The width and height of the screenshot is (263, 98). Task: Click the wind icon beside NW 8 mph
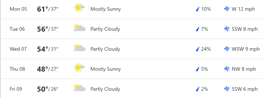(x=227, y=69)
